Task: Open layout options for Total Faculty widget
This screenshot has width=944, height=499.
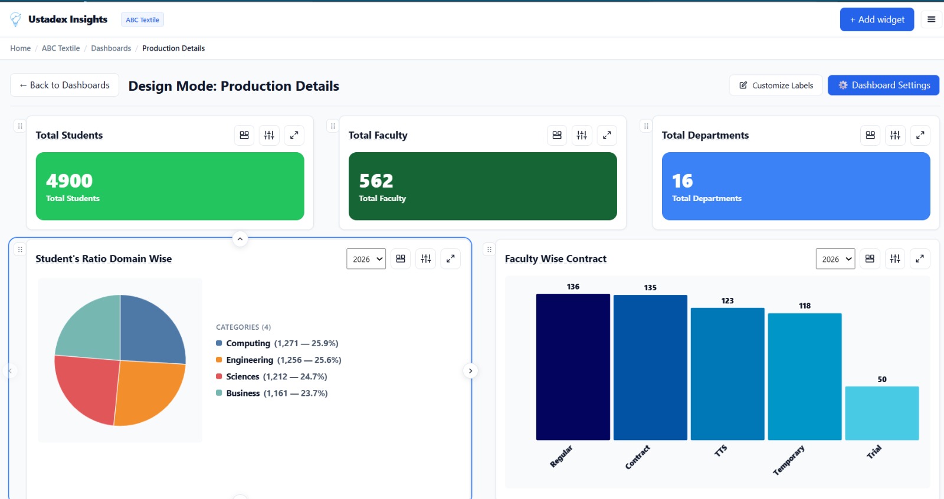Action: [x=557, y=135]
